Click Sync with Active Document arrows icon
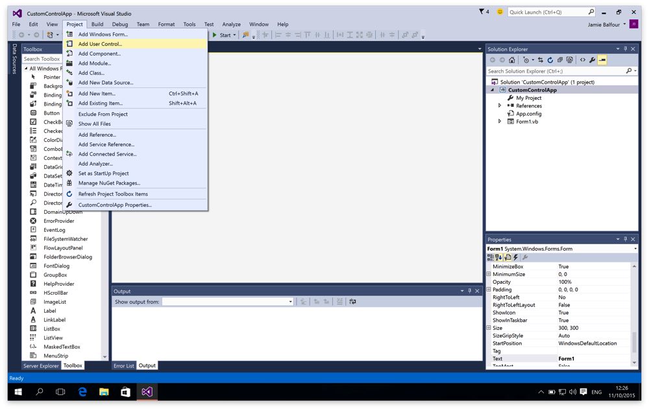The width and height of the screenshot is (649, 410). [540, 60]
